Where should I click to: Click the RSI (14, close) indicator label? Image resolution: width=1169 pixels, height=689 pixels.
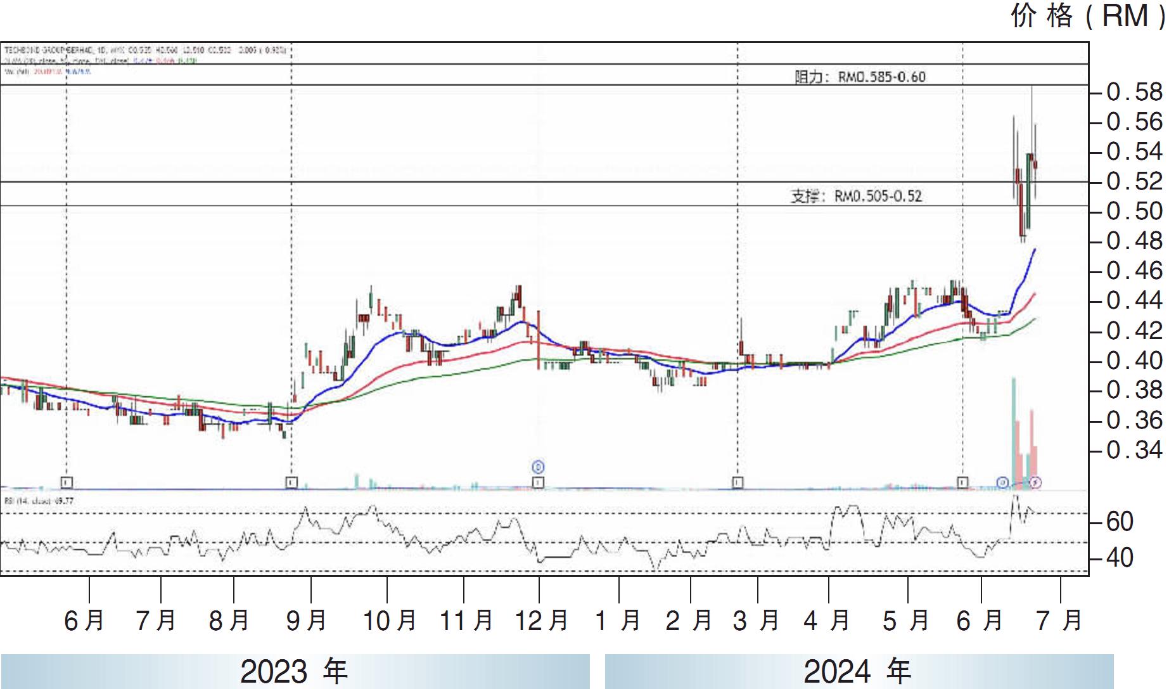click(39, 501)
